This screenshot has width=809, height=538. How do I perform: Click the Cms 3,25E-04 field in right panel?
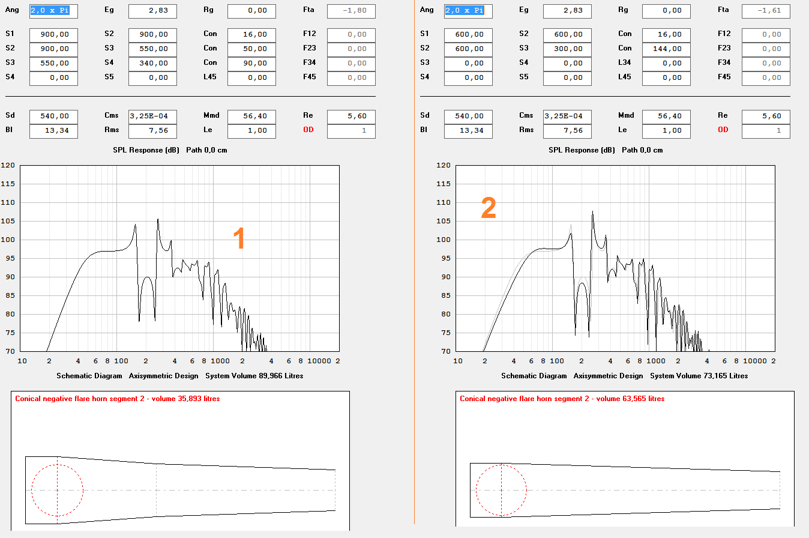567,116
